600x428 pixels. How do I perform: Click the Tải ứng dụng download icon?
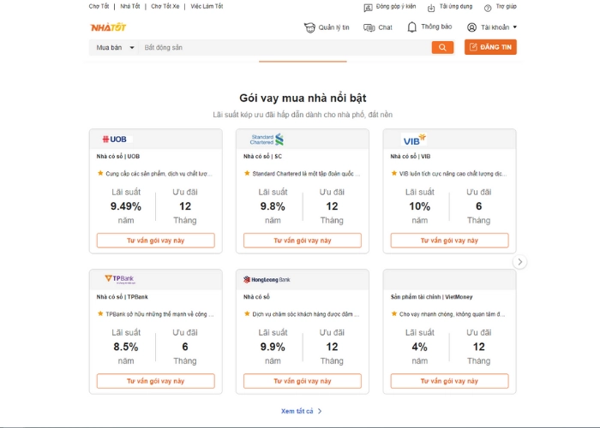tap(433, 6)
